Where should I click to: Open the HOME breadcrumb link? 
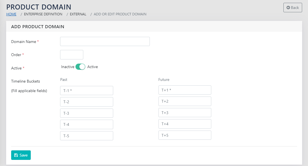pyautogui.click(x=11, y=14)
